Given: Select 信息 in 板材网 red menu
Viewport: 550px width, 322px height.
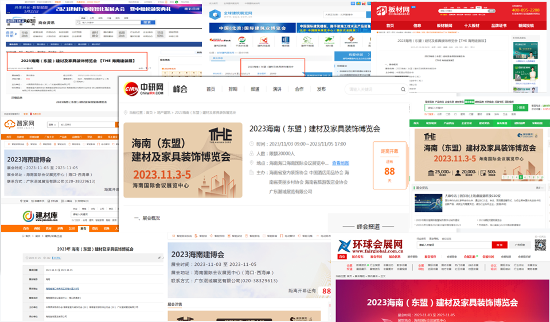Looking at the screenshot, I should tap(417, 26).
